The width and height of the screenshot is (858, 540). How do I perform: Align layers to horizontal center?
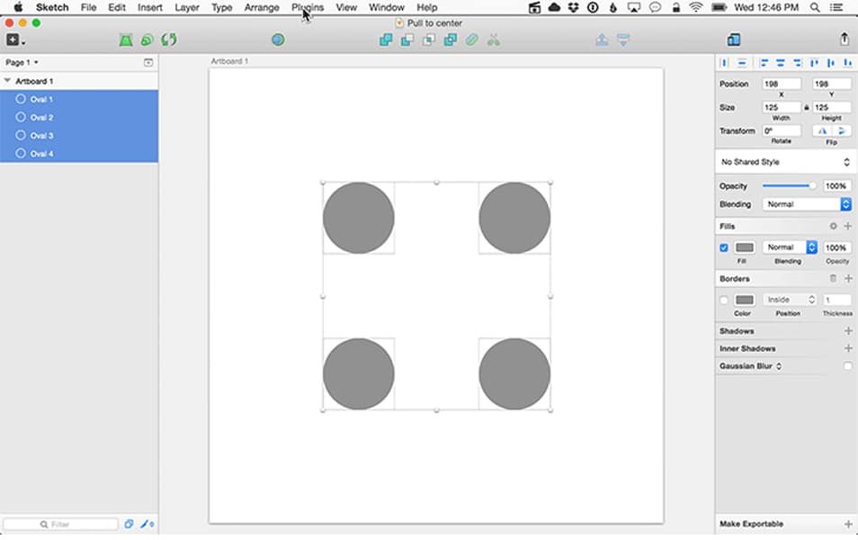pyautogui.click(x=781, y=63)
